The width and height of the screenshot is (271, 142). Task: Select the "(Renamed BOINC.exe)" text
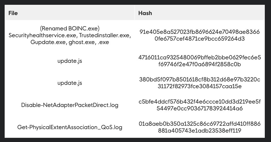tap(70, 29)
